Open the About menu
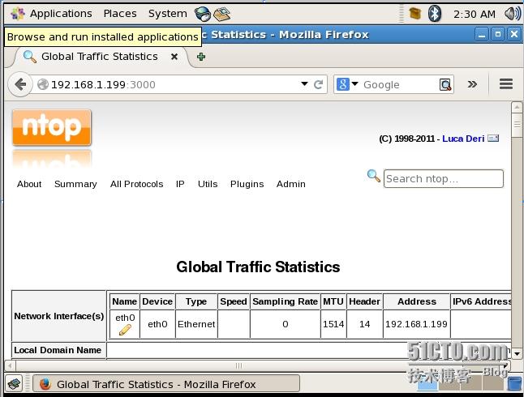Image resolution: width=524 pixels, height=397 pixels. pos(29,184)
